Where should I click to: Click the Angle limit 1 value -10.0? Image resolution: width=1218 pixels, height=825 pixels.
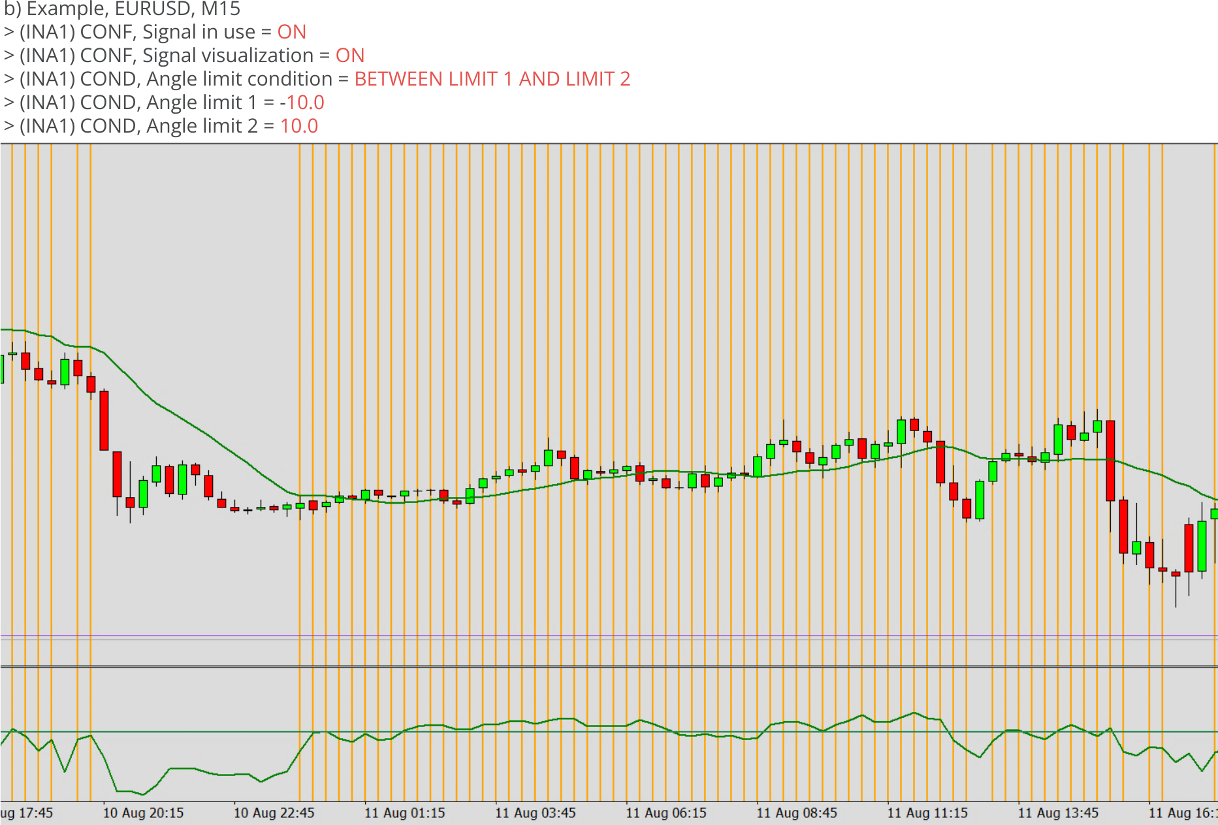[x=302, y=103]
